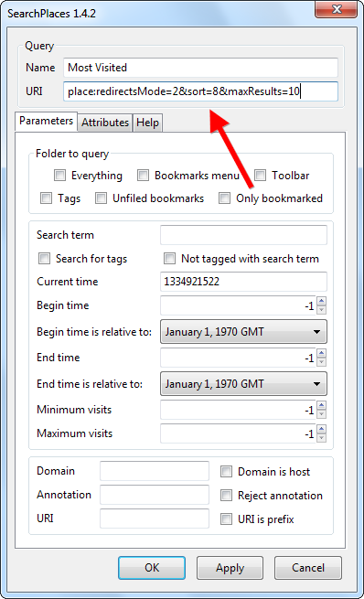Open Begin time is relative to dropdown
Screen dimensions: 364x599
[x=243, y=332]
